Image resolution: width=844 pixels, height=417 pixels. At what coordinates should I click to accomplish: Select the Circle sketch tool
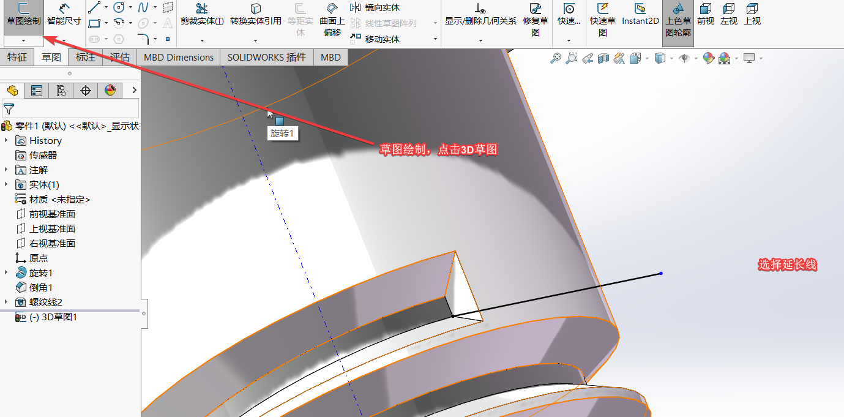tap(119, 7)
